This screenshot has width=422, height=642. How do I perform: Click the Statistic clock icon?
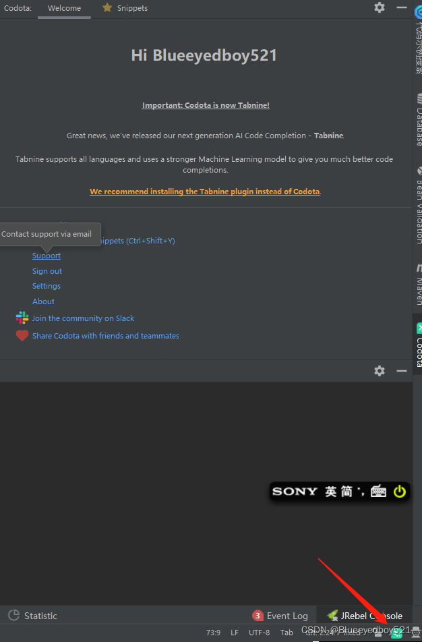click(14, 615)
